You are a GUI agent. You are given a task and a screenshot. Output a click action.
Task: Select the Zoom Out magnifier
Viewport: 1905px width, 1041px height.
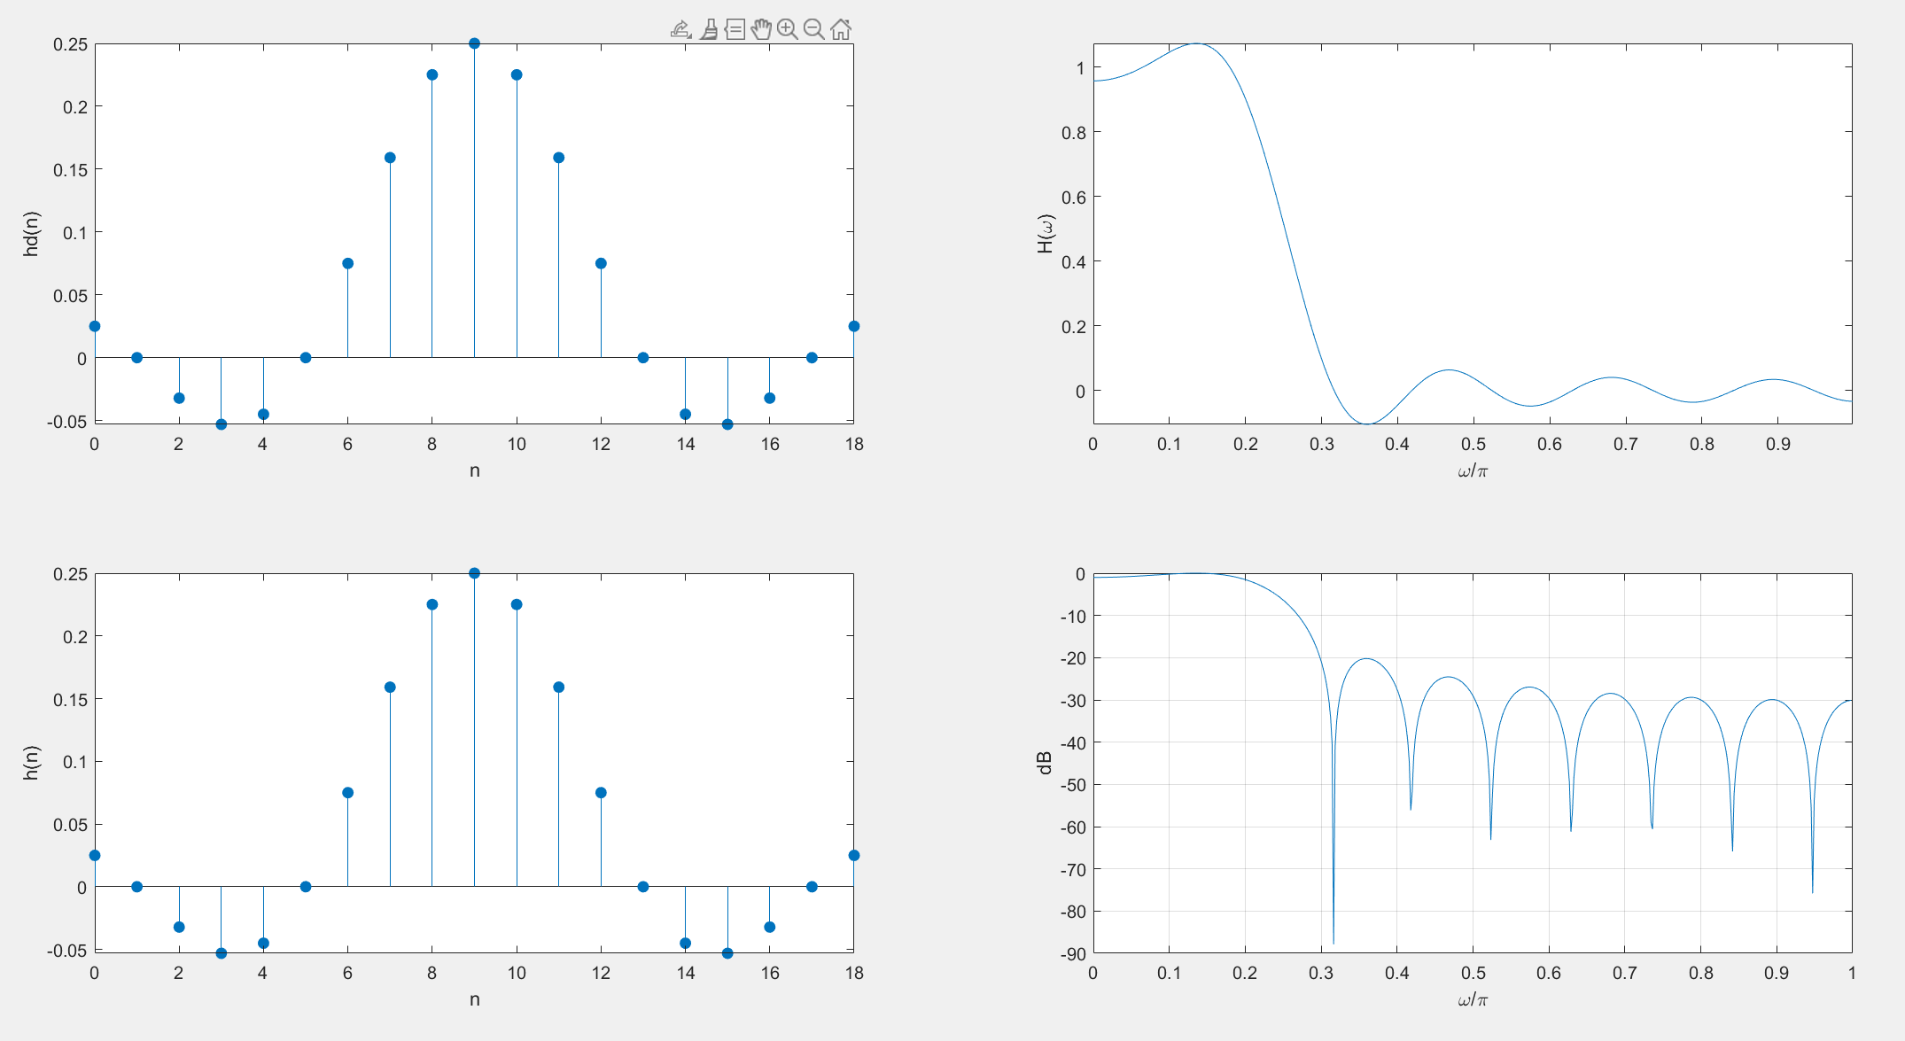[813, 30]
